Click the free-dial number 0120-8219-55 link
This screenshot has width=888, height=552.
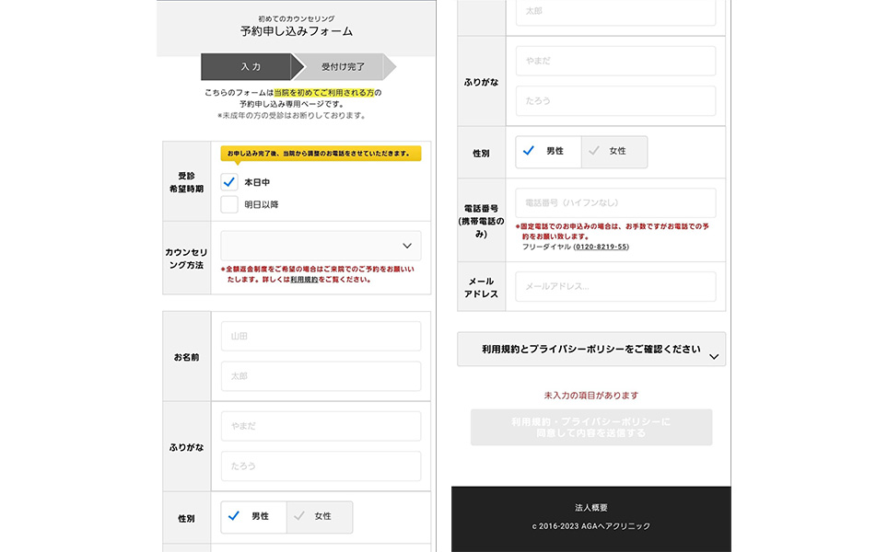click(x=601, y=247)
